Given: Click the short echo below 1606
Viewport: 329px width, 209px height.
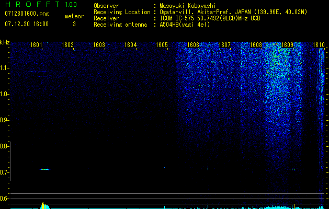Looking at the screenshot, I should [x=208, y=169].
